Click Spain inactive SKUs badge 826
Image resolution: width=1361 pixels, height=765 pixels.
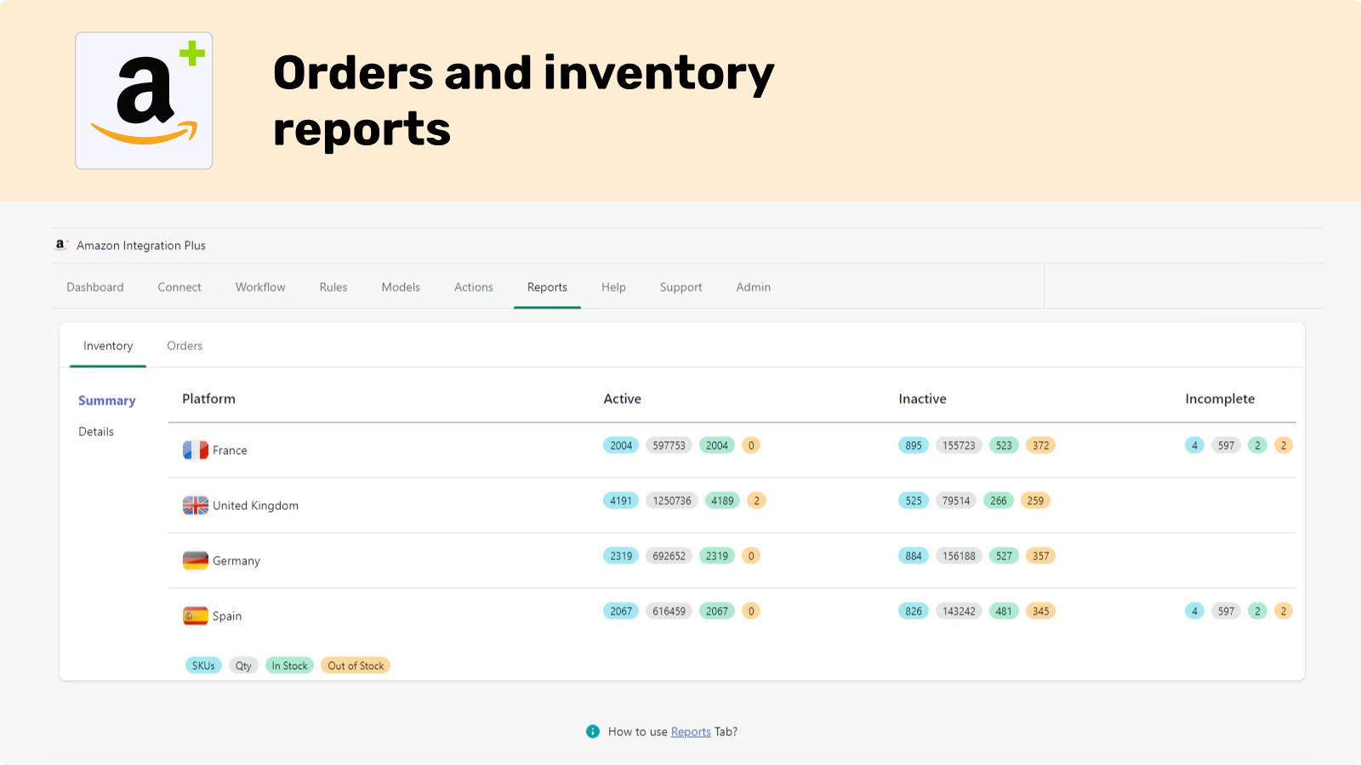pyautogui.click(x=914, y=611)
